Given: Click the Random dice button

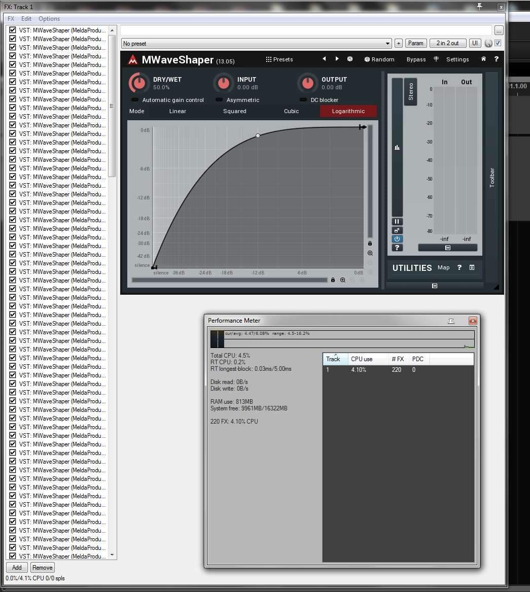Looking at the screenshot, I should 379,59.
